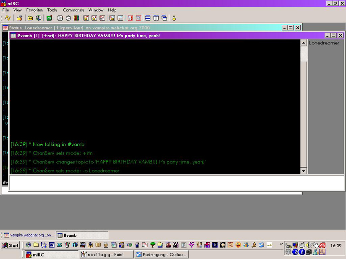346x259 pixels.
Task: Open mIRC Options from the toolbar
Action: [19, 18]
